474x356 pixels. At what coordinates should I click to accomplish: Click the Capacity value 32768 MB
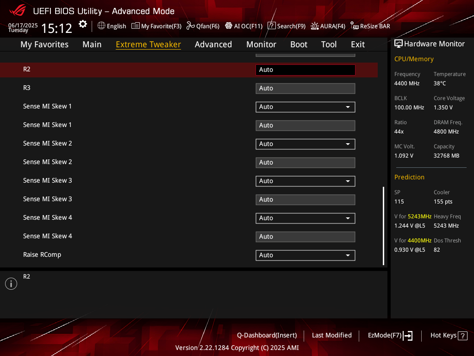[x=447, y=156]
